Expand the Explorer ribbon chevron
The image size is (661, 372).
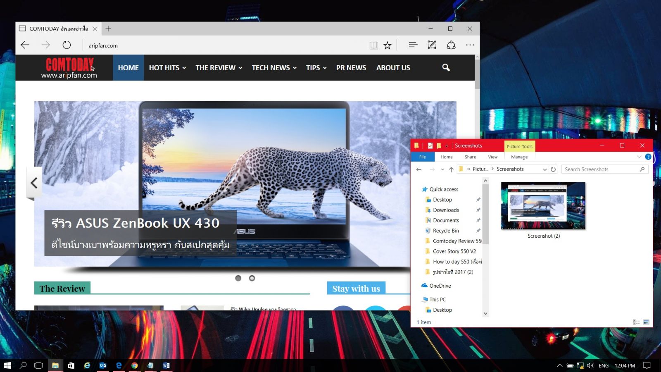click(x=639, y=157)
